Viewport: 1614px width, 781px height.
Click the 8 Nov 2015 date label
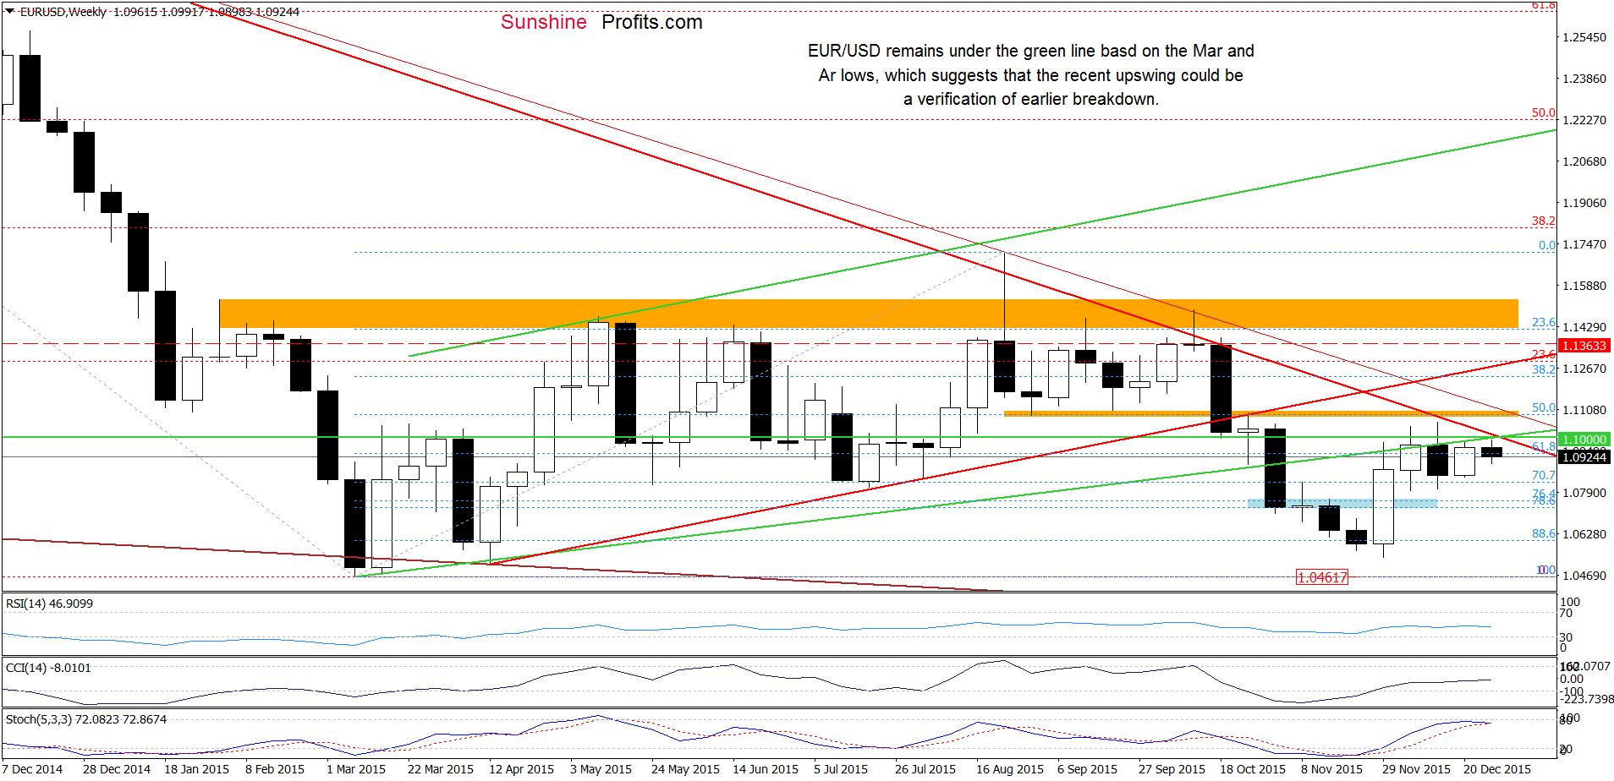[1331, 769]
